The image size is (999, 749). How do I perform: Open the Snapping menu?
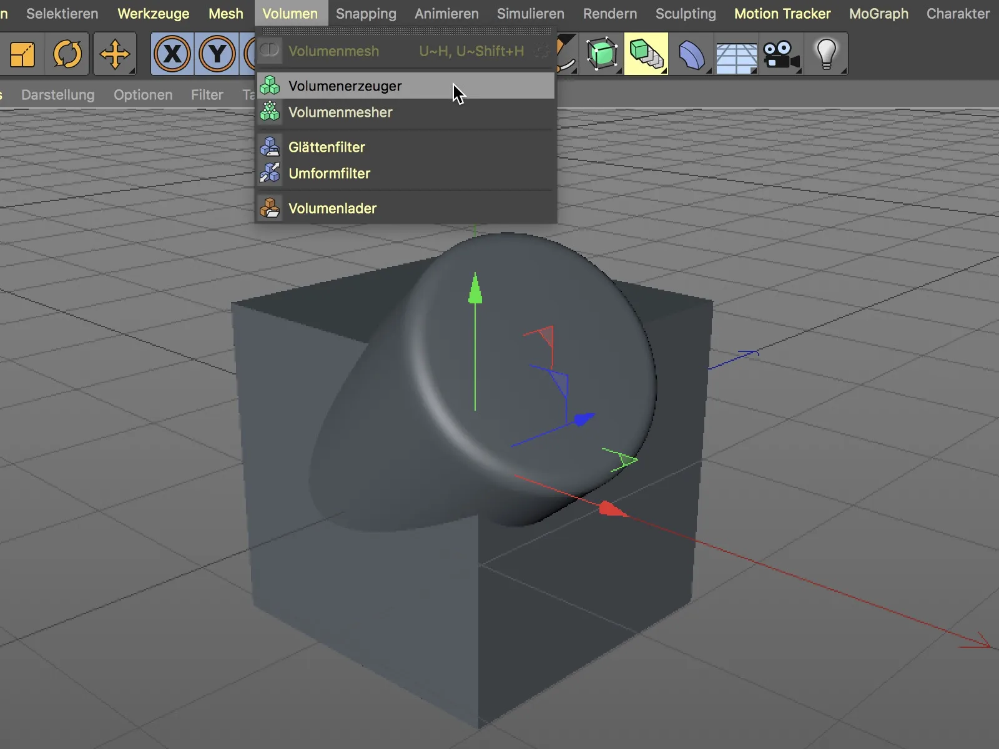366,14
